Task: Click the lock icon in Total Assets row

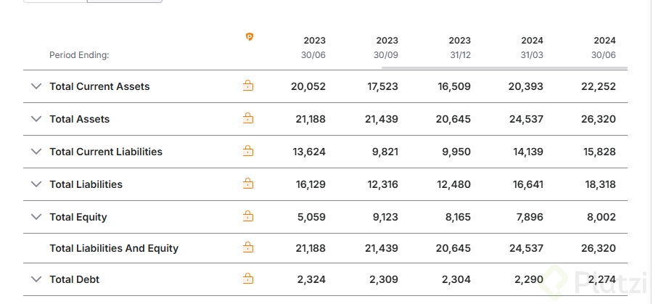Action: pyautogui.click(x=248, y=119)
